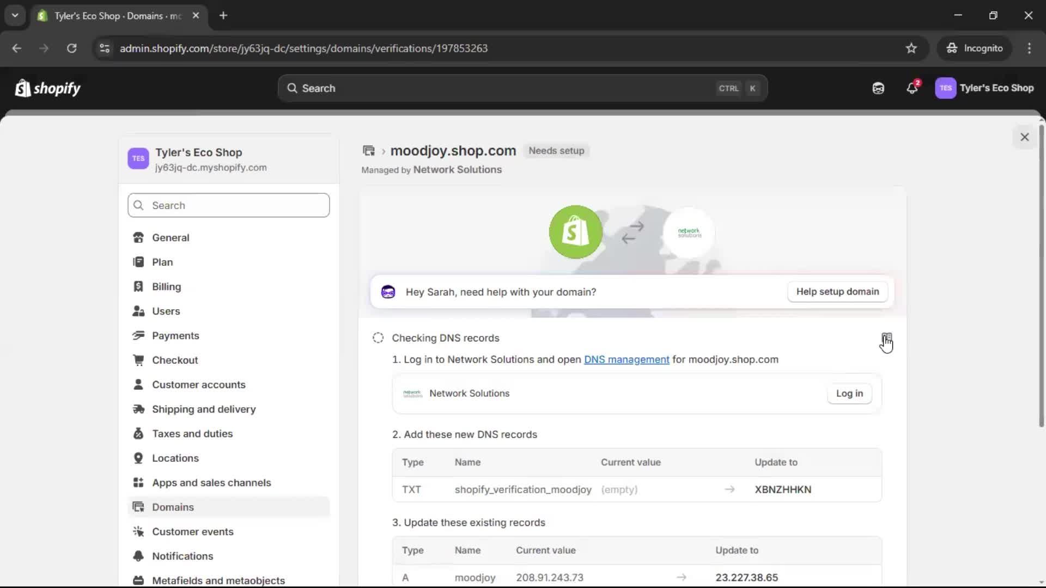Open the Shopify admin preview icon
This screenshot has height=588, width=1046.
tap(878, 88)
